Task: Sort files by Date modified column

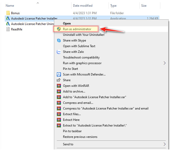Action: coord(83,6)
